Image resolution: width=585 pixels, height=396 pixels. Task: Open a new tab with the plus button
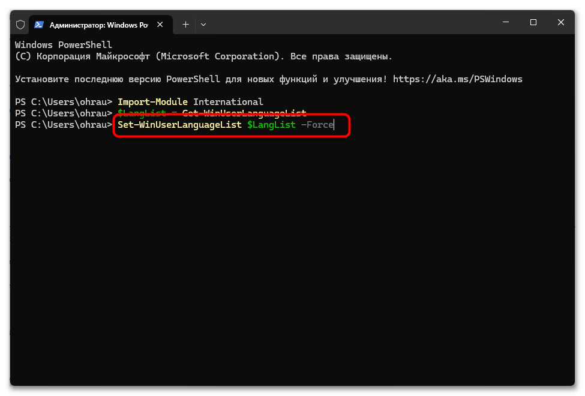pyautogui.click(x=185, y=25)
